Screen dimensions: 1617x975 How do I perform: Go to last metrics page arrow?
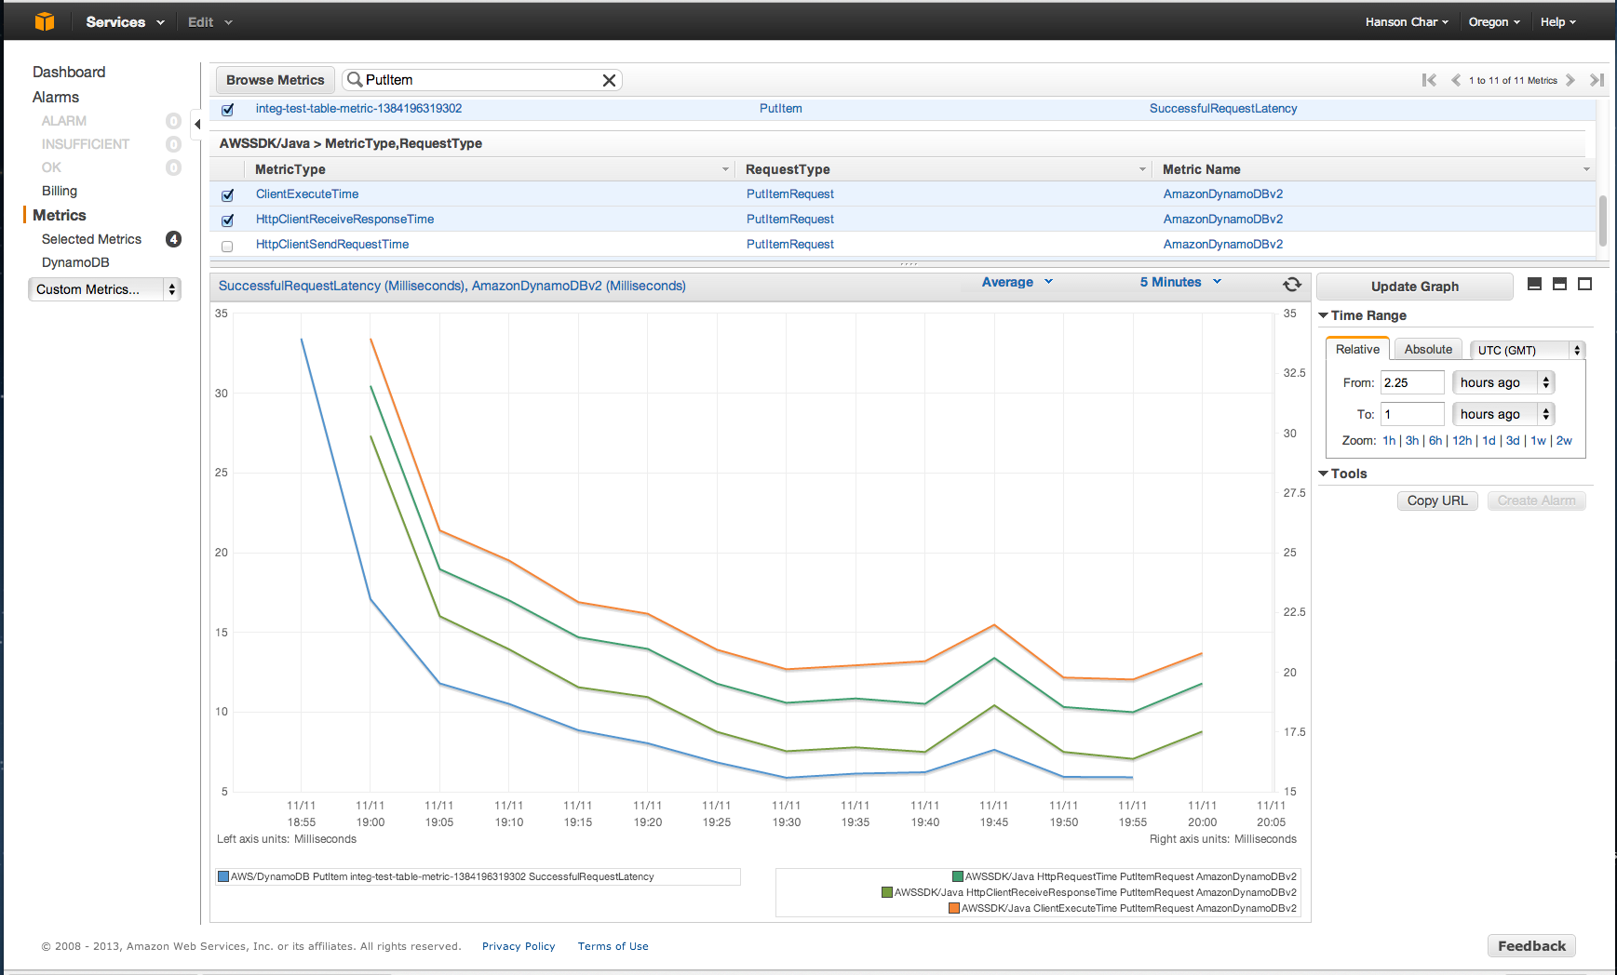tap(1597, 80)
